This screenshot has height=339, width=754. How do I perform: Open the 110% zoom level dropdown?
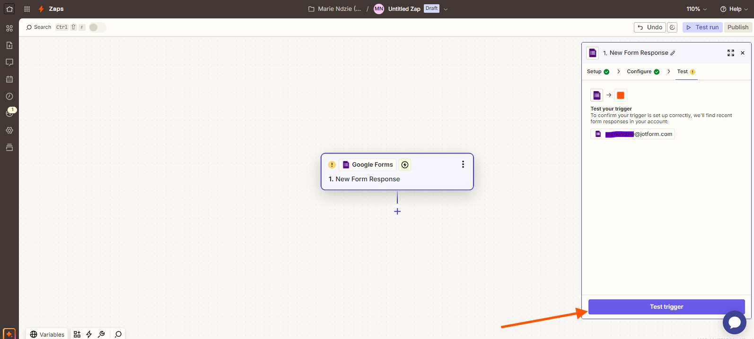tap(697, 9)
